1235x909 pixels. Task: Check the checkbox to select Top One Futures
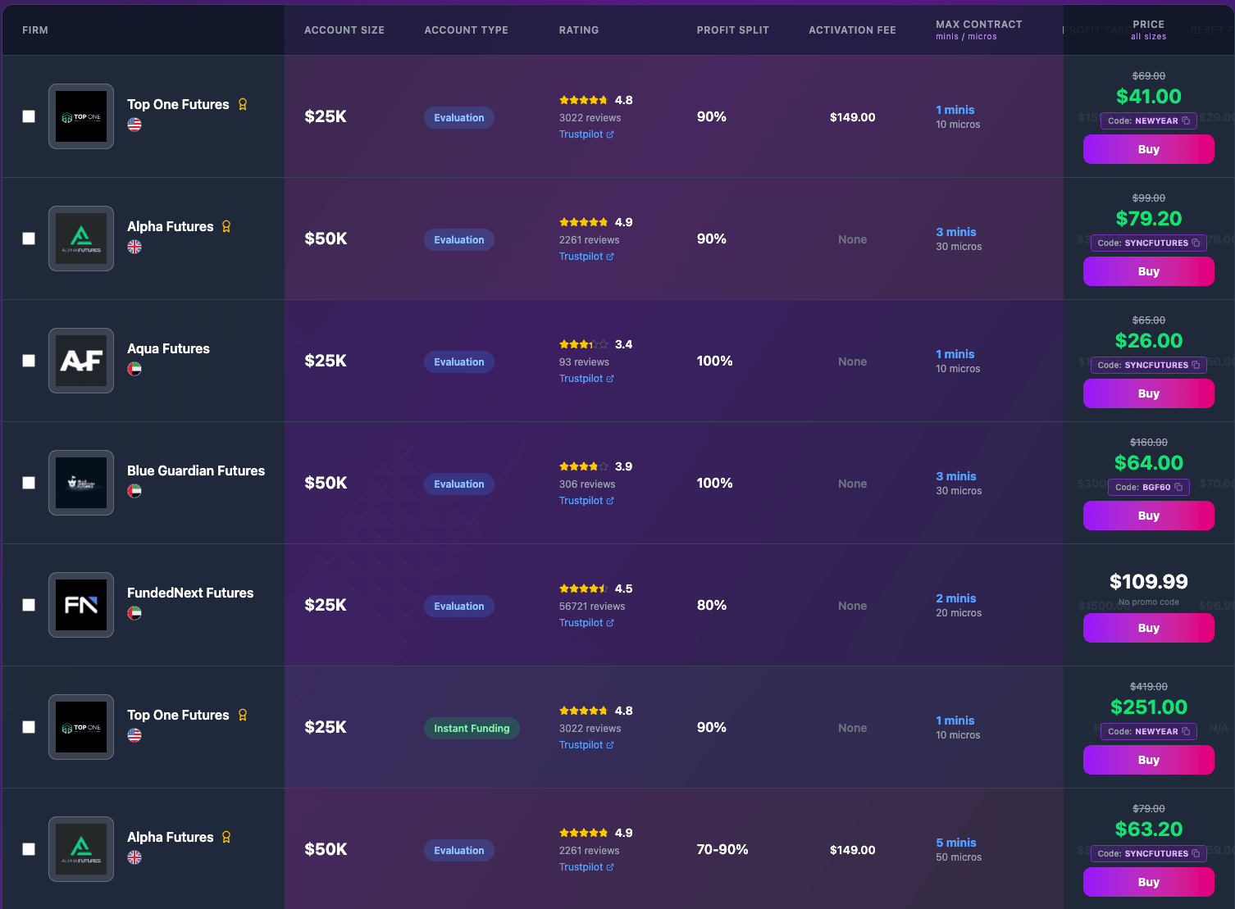[x=29, y=116]
